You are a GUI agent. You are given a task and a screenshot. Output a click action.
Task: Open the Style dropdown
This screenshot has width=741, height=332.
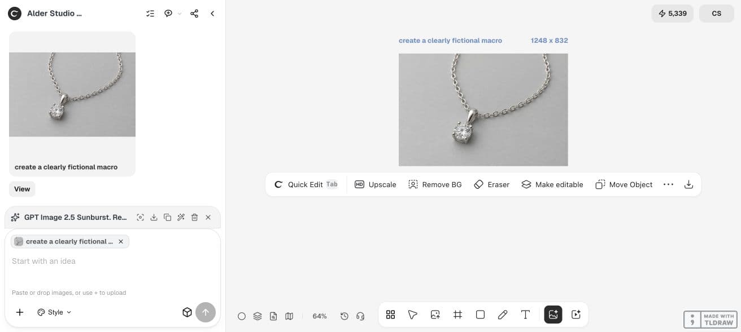(55, 312)
